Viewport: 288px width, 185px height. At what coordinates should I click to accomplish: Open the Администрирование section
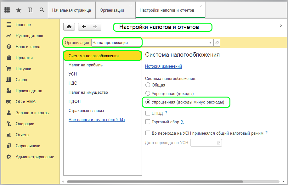(35, 157)
